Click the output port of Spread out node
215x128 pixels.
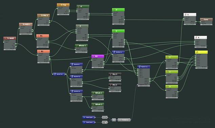point(65,74)
